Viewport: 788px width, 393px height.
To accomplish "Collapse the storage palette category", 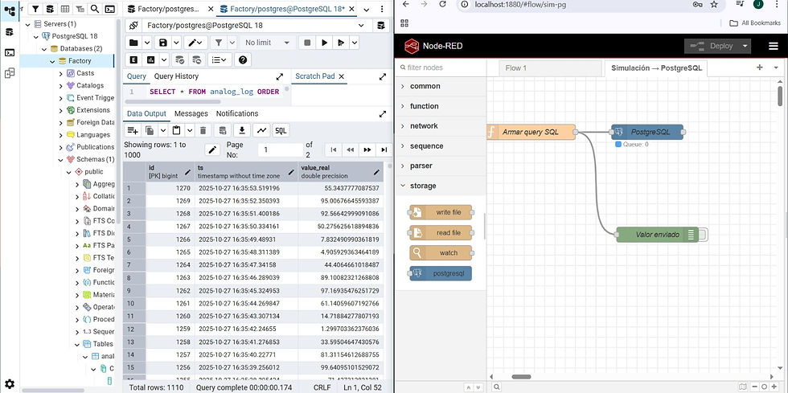I will coord(441,186).
